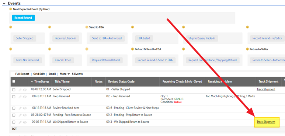
Task: Click the Revised Status Code column header
Action: point(121,81)
